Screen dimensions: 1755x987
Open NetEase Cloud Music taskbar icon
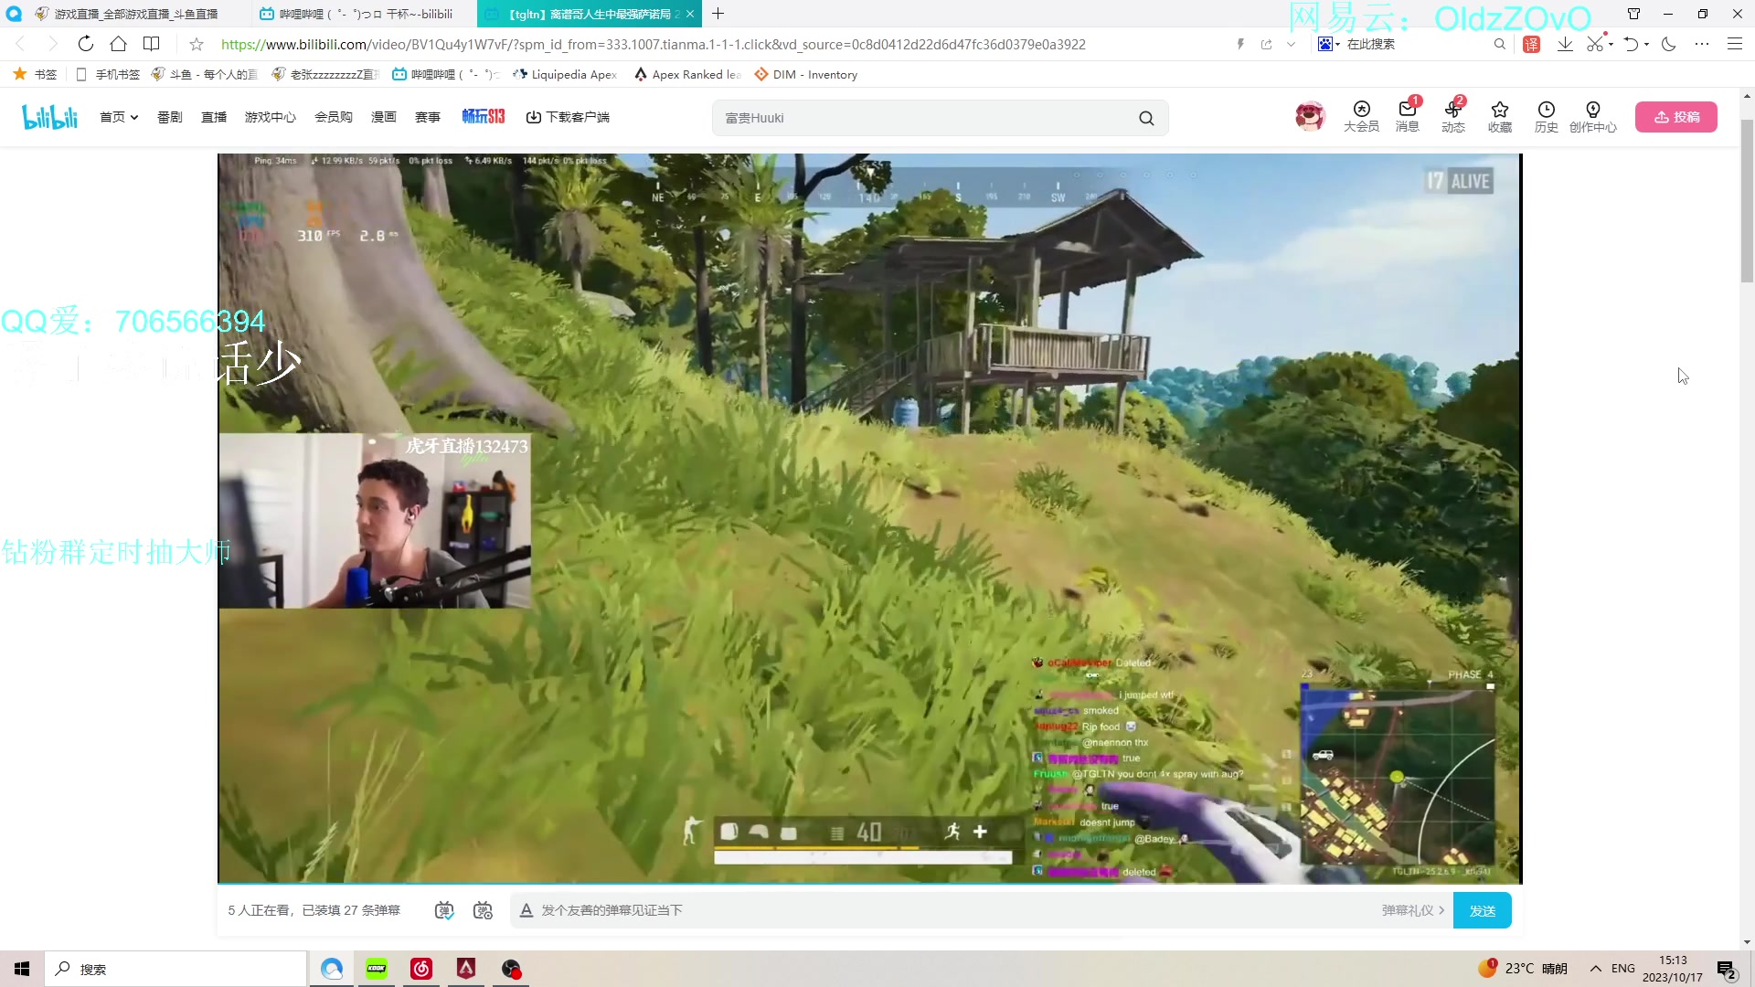[421, 969]
